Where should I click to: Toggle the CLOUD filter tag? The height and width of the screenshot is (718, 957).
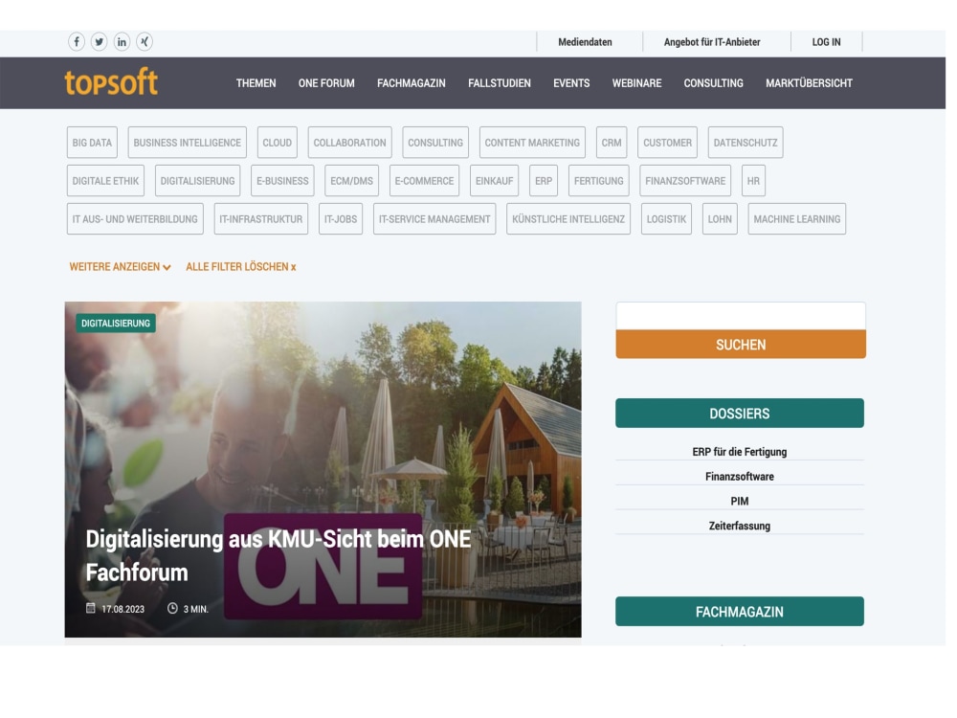pos(278,143)
